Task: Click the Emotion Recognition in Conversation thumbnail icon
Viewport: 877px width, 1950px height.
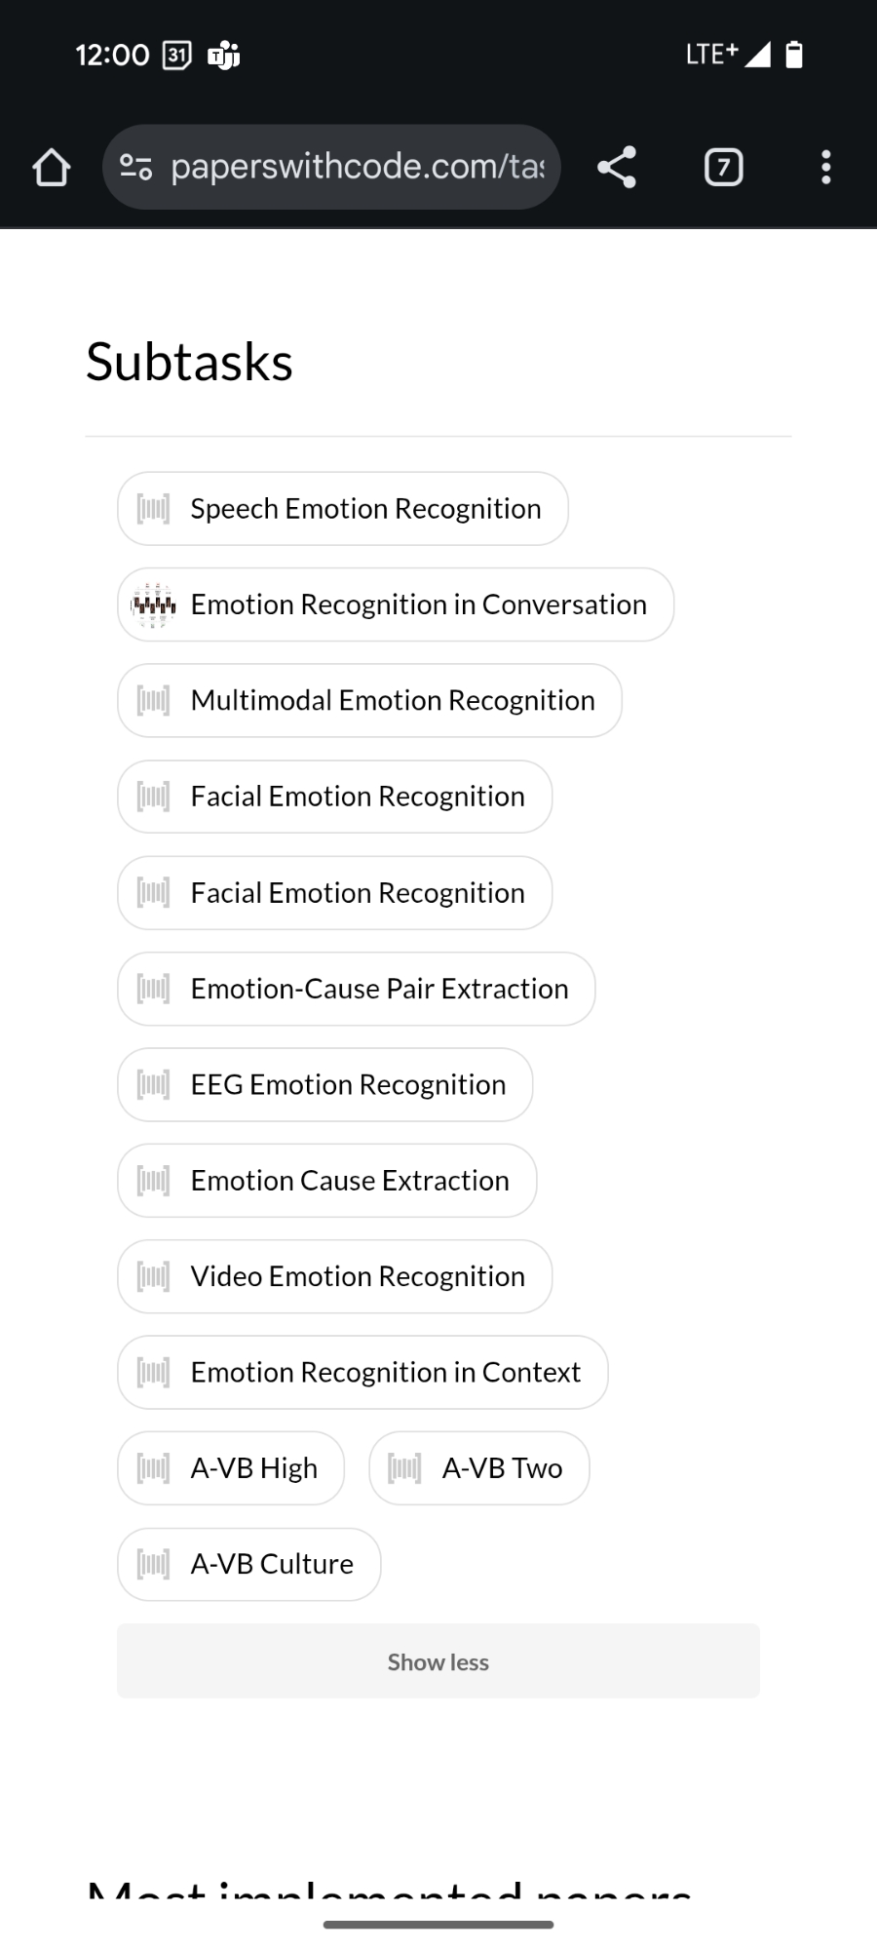Action: tap(153, 604)
